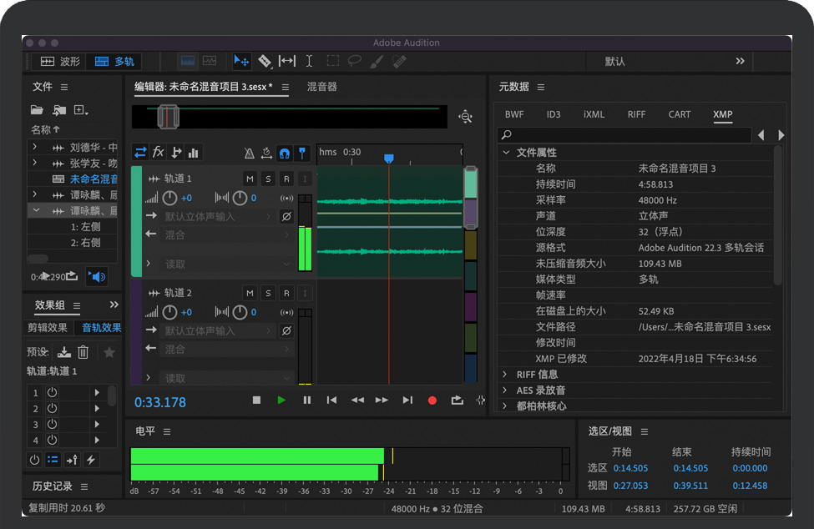Click the Move tool icon
The width and height of the screenshot is (814, 529).
click(241, 61)
